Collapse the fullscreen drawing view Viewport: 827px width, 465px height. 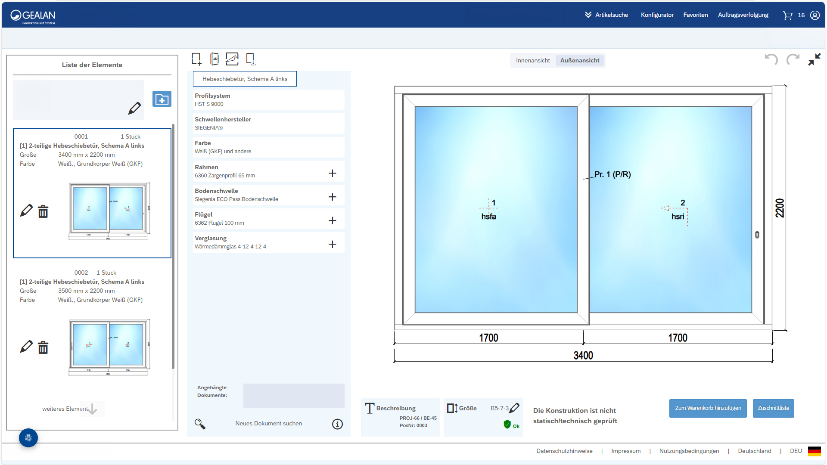coord(815,59)
